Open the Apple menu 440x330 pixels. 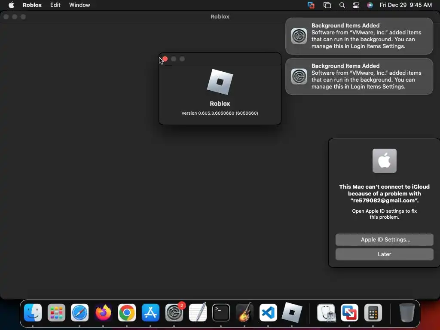11,5
